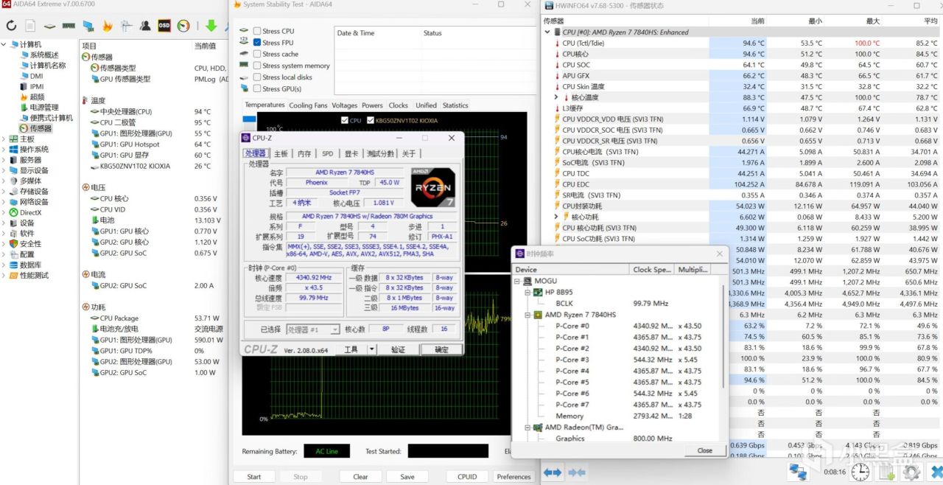Viewport: 943px width, 485px height.
Task: Click AIDA64 user silhouette toolbar icon
Action: [x=145, y=26]
